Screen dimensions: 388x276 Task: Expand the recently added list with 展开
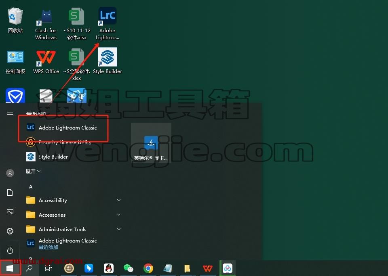click(33, 171)
